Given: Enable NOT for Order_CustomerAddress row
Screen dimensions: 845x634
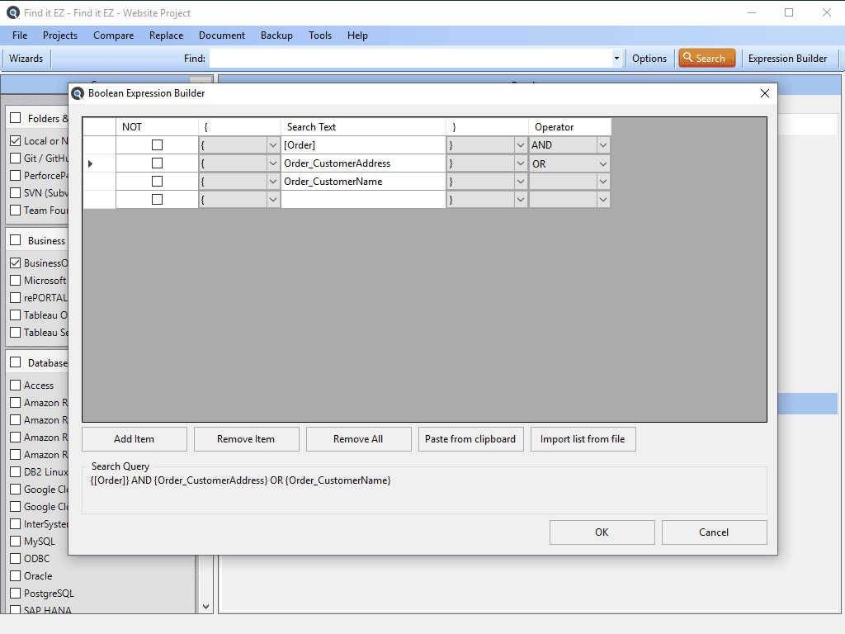Looking at the screenshot, I should point(157,163).
